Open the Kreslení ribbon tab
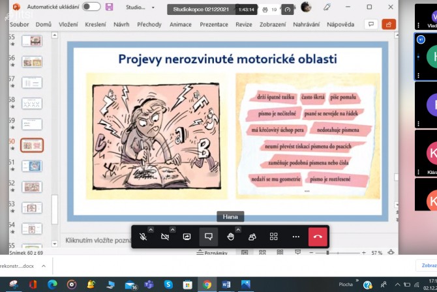The image size is (437, 292). tap(95, 25)
